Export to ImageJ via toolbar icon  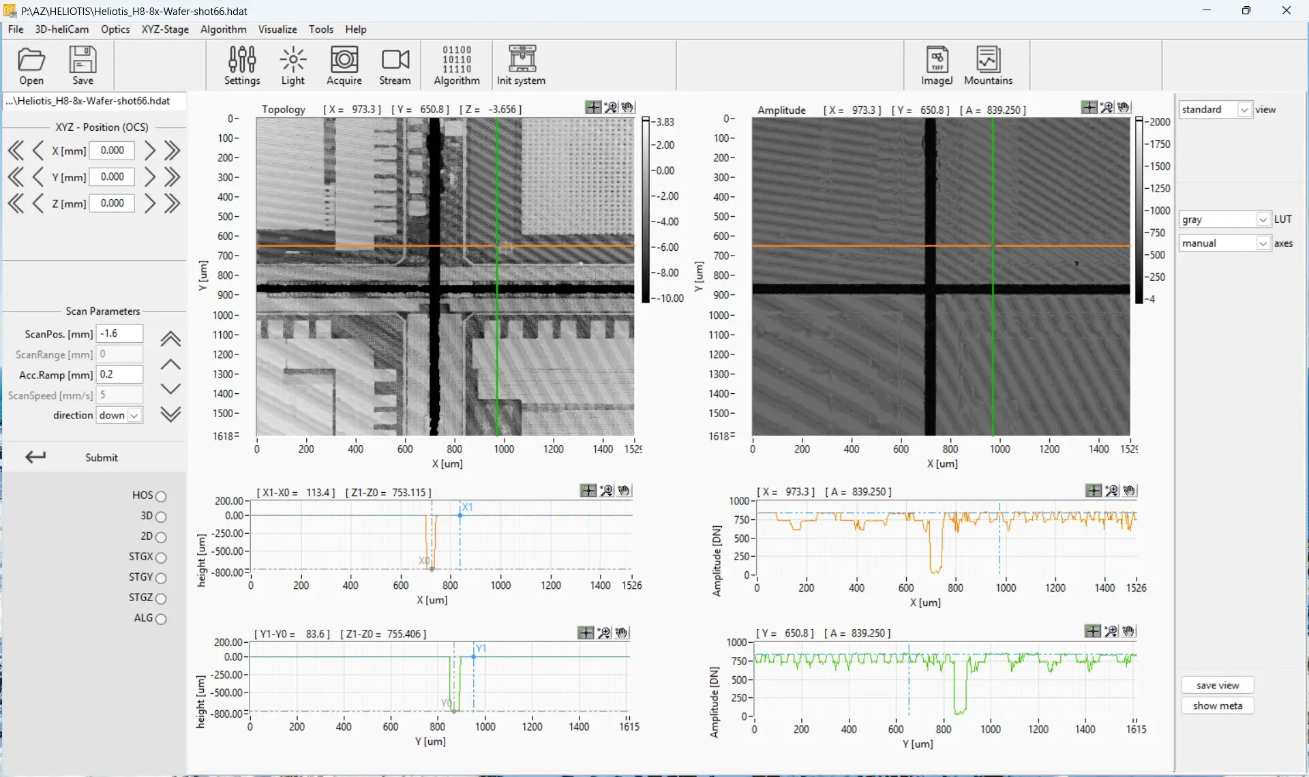coord(937,60)
